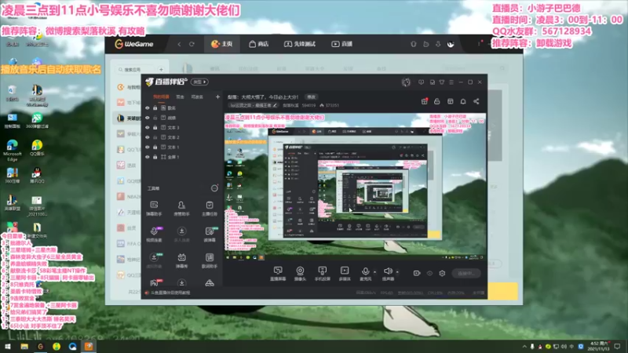Open 歌词助手 tool in toolbox
This screenshot has height=353, width=628.
(x=210, y=260)
